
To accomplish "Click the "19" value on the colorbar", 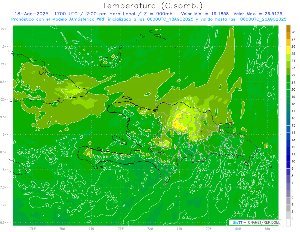I will [x=294, y=97].
